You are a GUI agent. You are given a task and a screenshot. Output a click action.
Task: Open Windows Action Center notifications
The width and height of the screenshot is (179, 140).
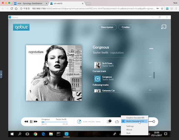(166, 134)
